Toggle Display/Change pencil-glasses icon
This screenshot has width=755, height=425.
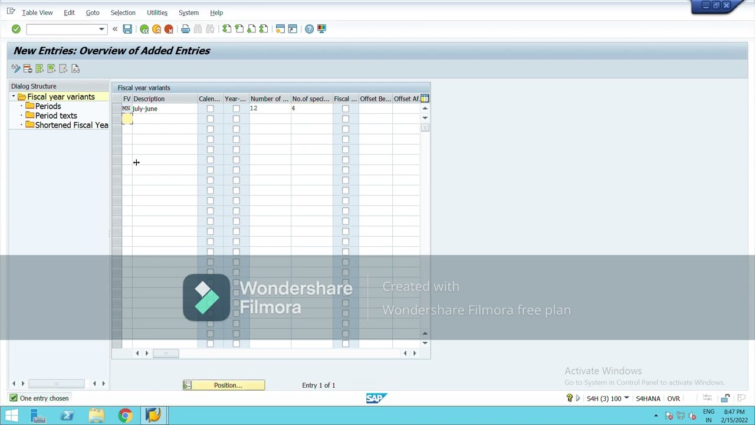[x=16, y=69]
